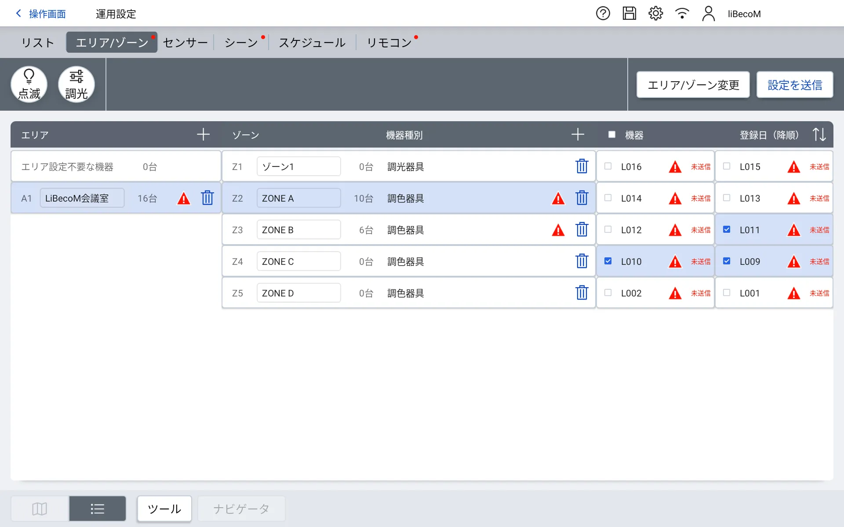Screen dimensions: 844x527
Task: Open the help question mark icon
Action: click(x=603, y=14)
